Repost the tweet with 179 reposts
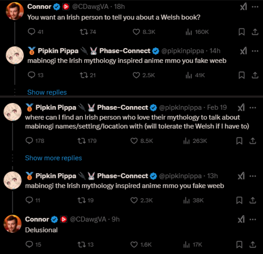This screenshot has height=254, width=263. (81, 141)
